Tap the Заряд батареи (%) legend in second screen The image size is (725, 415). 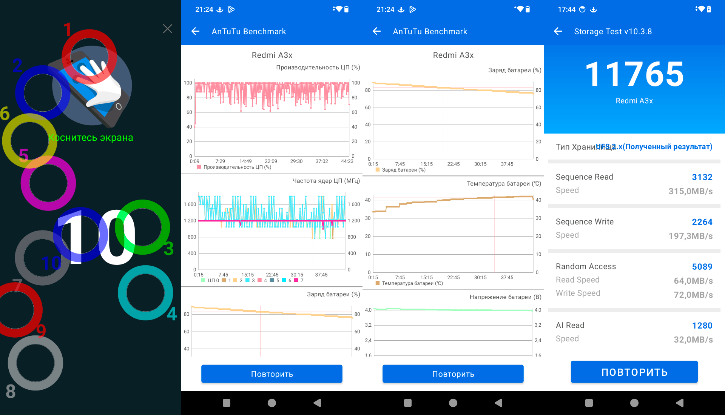click(x=401, y=170)
